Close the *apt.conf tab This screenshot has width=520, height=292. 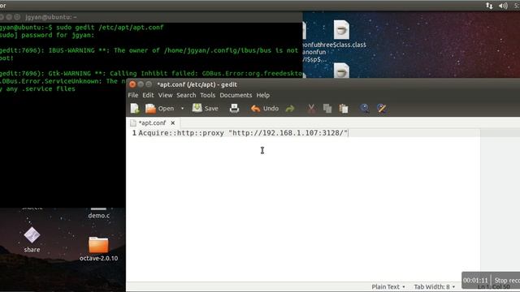(173, 122)
